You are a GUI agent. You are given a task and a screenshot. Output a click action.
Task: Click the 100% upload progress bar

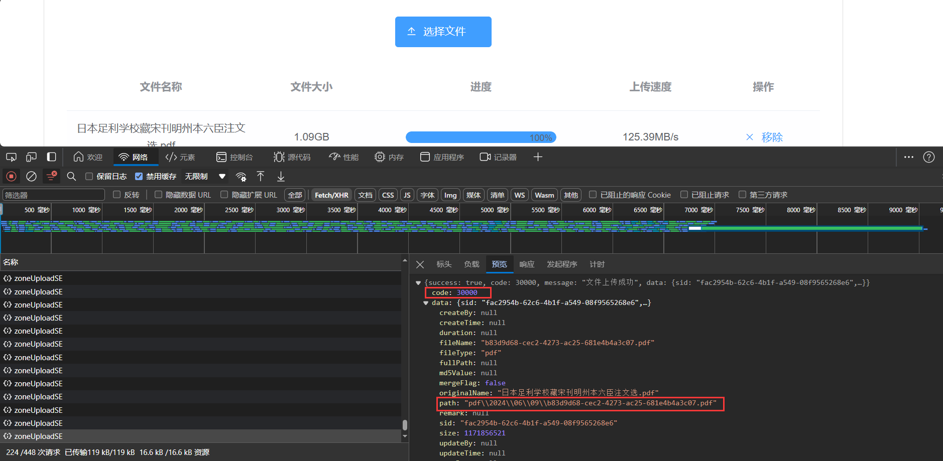coord(481,137)
